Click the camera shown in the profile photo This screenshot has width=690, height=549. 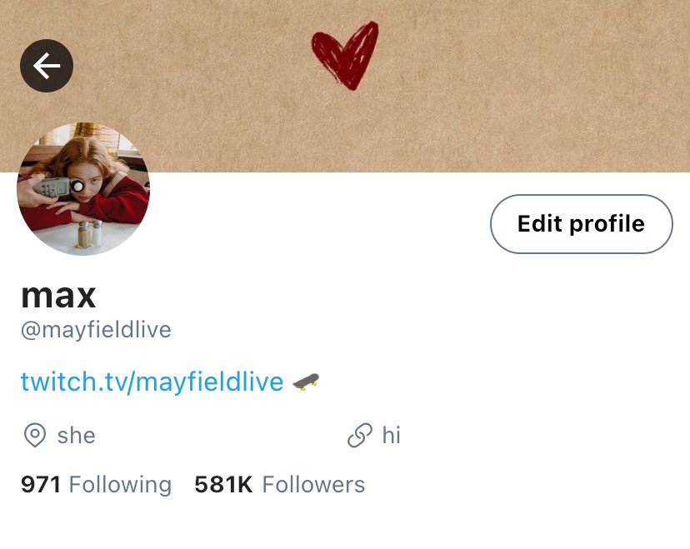coord(58,187)
